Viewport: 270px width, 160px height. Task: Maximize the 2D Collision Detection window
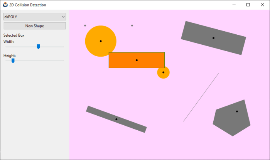pos(248,5)
